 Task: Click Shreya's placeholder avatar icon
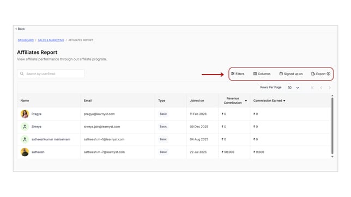coord(25,127)
